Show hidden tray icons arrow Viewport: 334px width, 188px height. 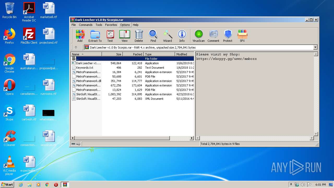pos(291,185)
